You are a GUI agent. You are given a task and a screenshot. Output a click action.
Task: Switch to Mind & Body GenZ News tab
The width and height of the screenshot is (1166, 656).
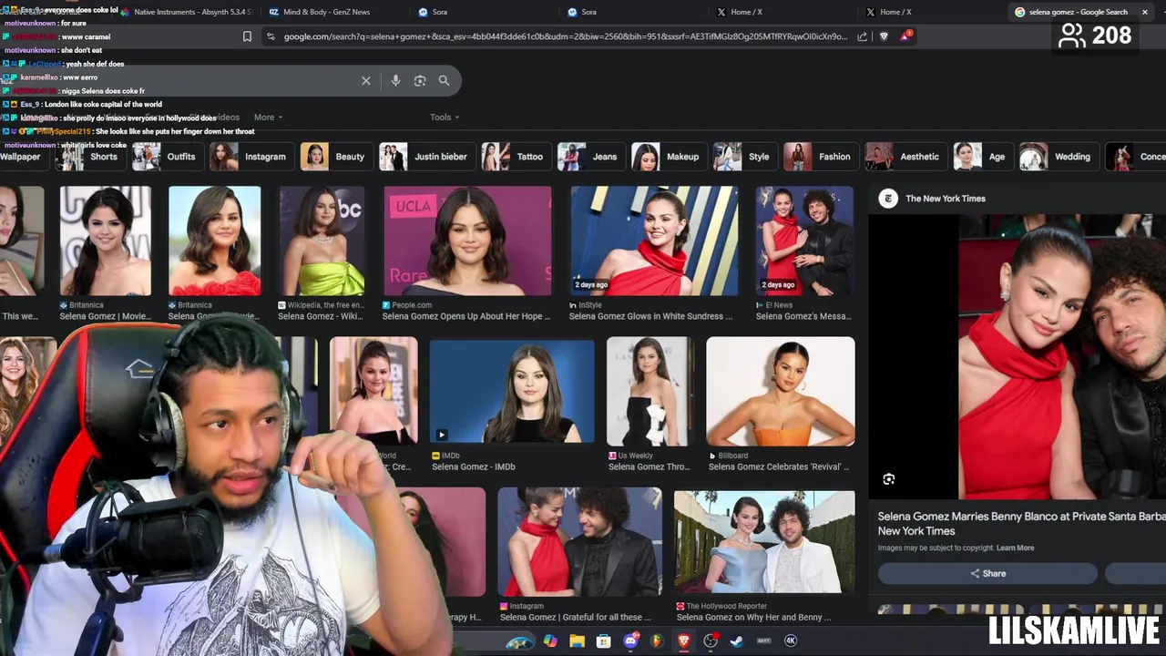(326, 12)
